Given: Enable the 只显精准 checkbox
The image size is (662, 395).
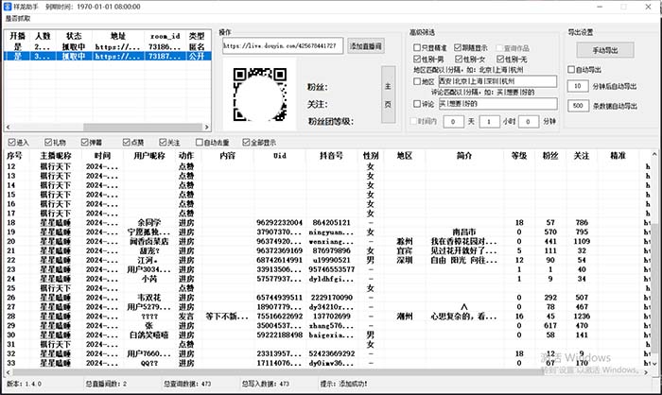Looking at the screenshot, I should click(416, 46).
